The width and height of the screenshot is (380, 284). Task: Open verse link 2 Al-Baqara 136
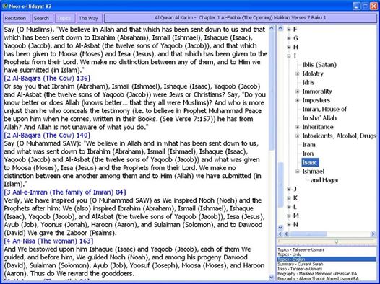click(x=47, y=79)
